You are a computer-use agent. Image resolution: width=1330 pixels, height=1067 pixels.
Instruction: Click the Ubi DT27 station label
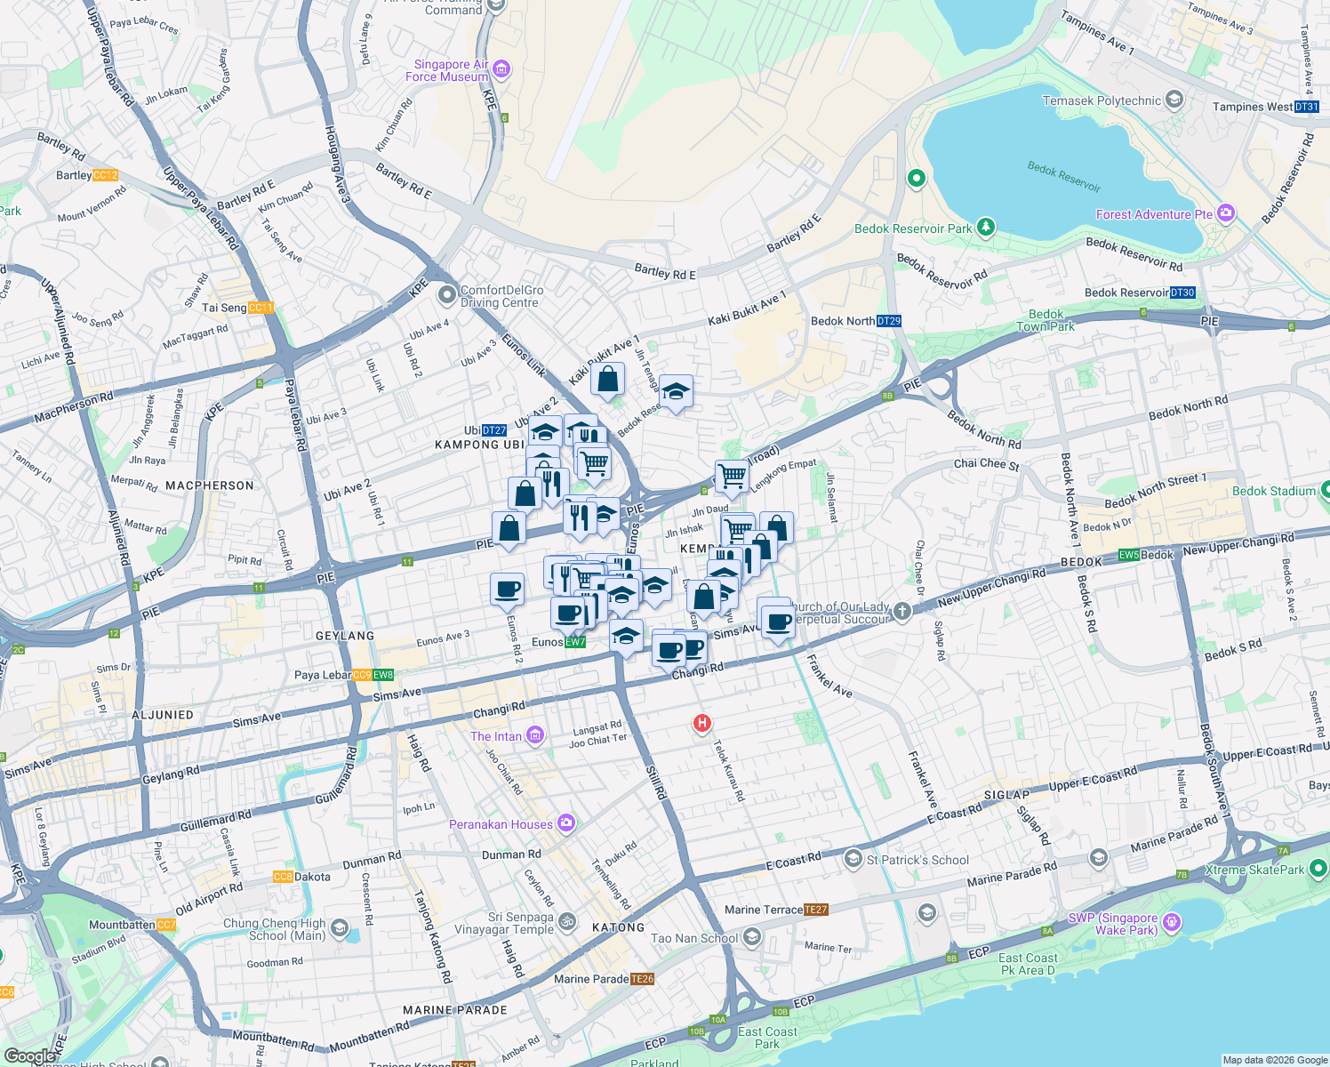[485, 430]
